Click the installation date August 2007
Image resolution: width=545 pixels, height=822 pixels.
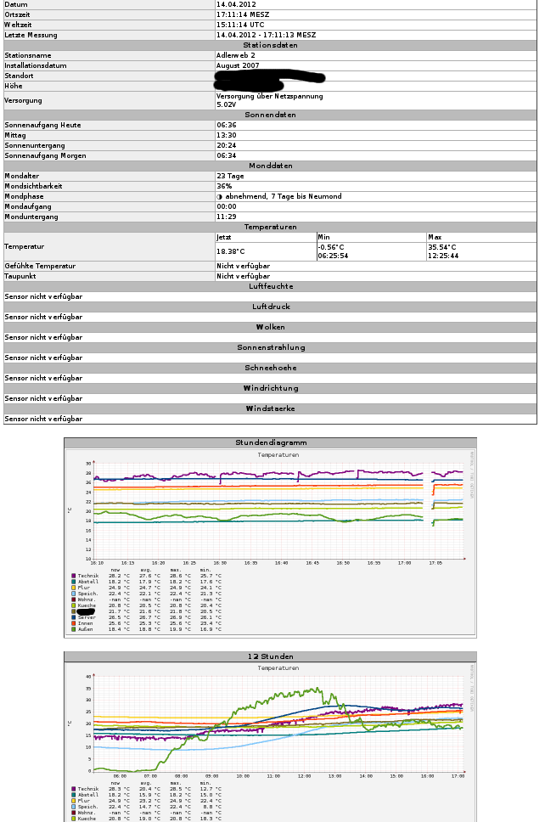pyautogui.click(x=238, y=65)
